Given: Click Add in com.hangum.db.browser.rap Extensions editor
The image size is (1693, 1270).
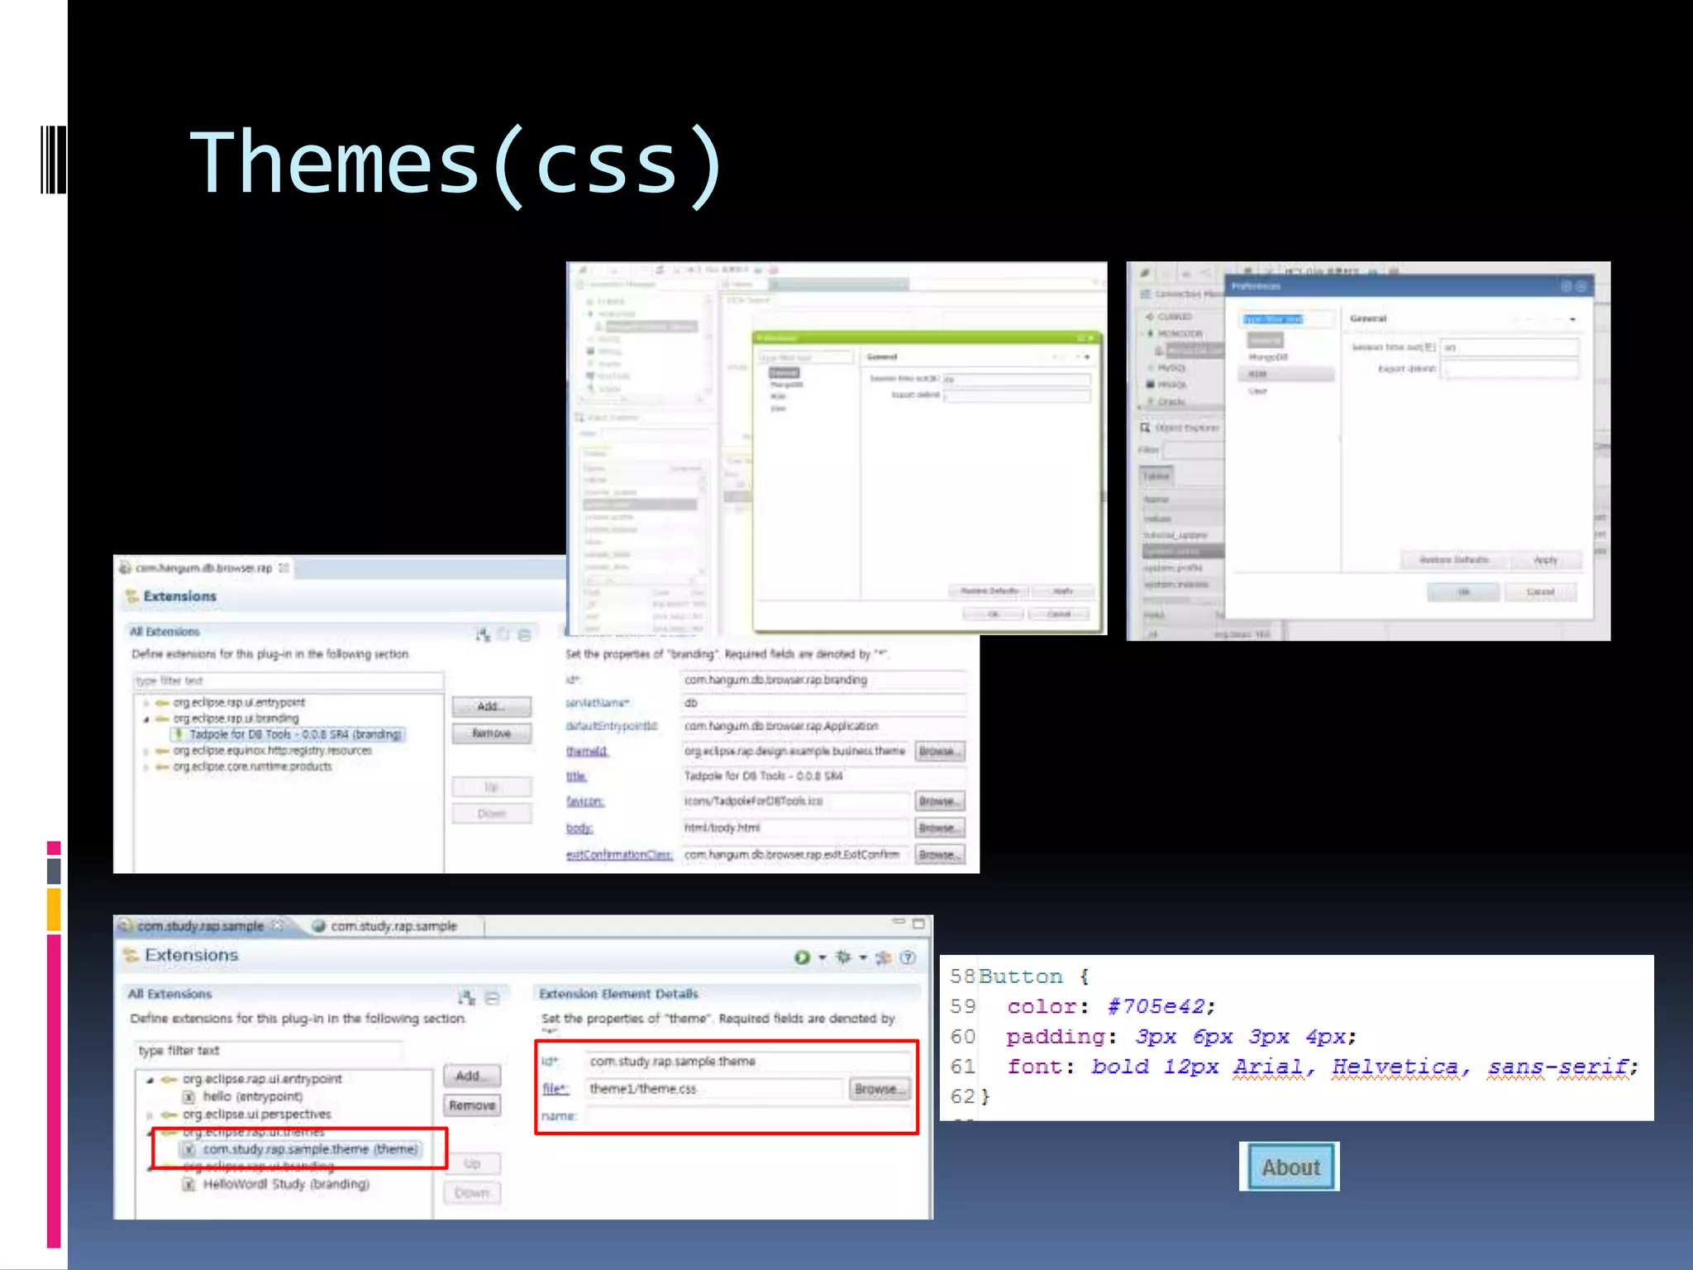Looking at the screenshot, I should 491,706.
